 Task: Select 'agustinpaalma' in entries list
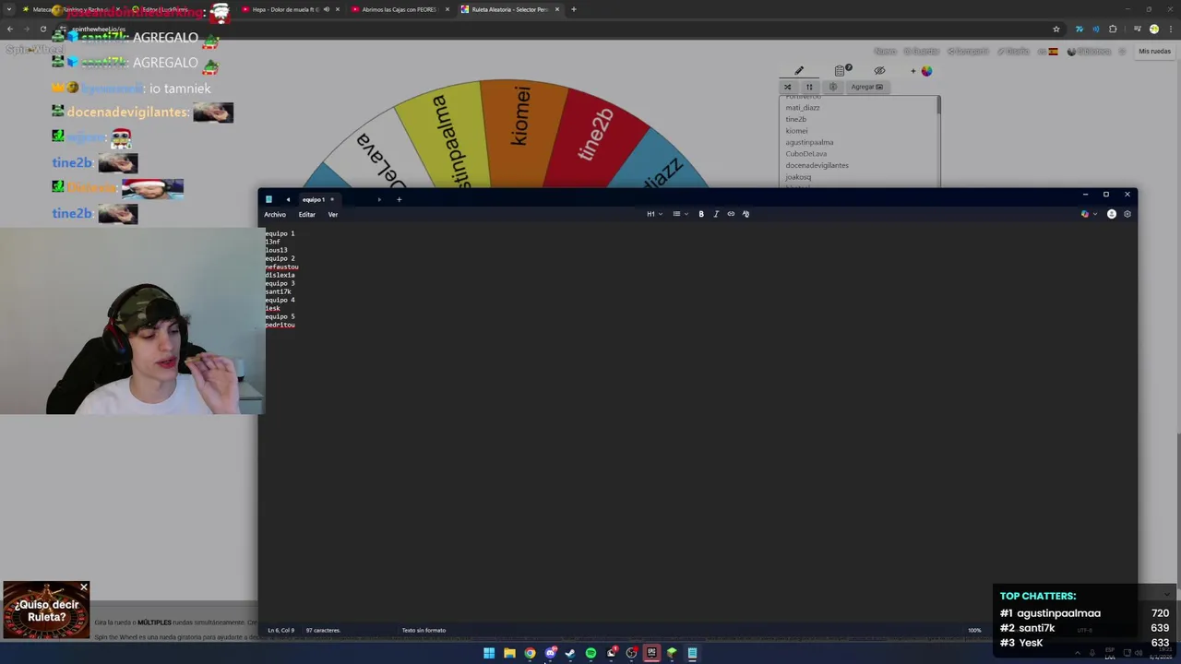[x=809, y=142]
